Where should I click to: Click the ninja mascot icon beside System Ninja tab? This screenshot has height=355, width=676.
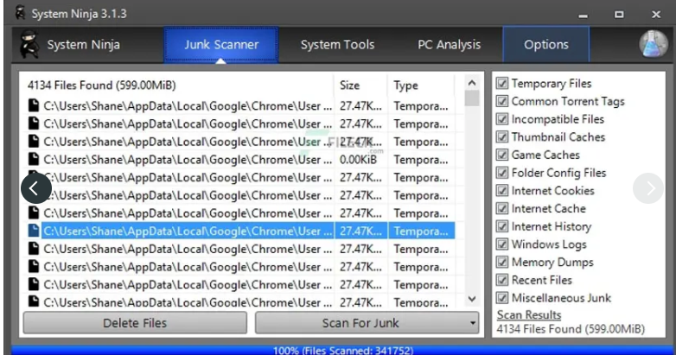[x=29, y=44]
